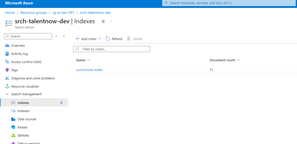Click the disabled Delete button
The width and height of the screenshot is (297, 144).
click(135, 39)
